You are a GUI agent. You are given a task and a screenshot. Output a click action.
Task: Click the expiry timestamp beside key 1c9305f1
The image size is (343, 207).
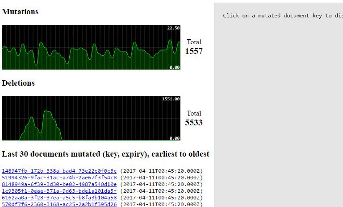pyautogui.click(x=162, y=191)
